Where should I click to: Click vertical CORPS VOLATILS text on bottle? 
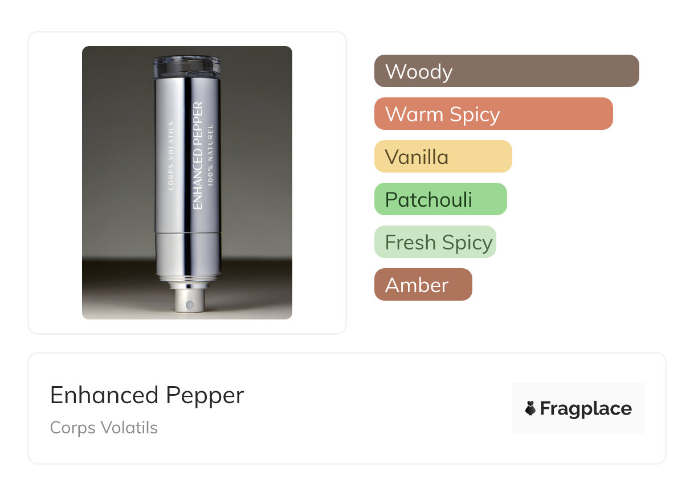[x=172, y=154]
